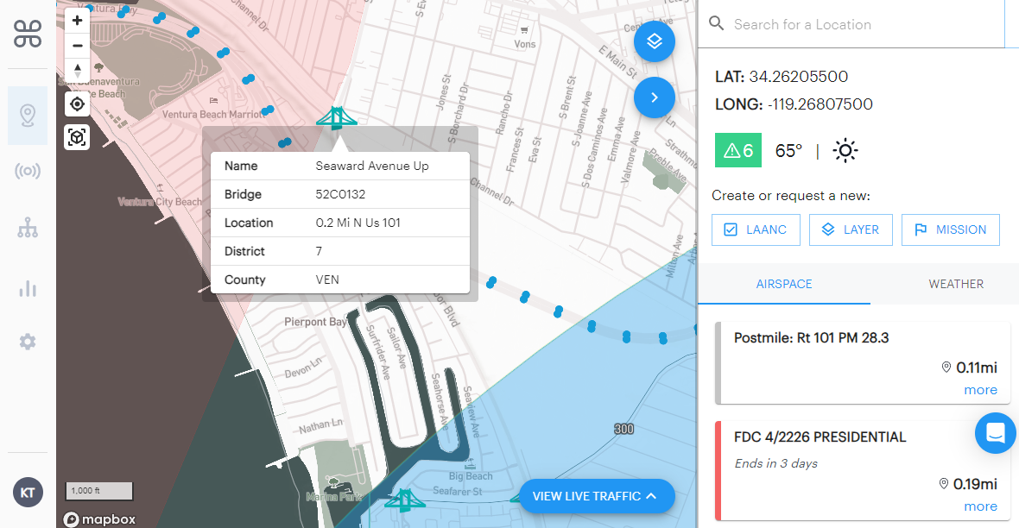
Task: Expand the View Live Traffic panel
Action: click(597, 496)
